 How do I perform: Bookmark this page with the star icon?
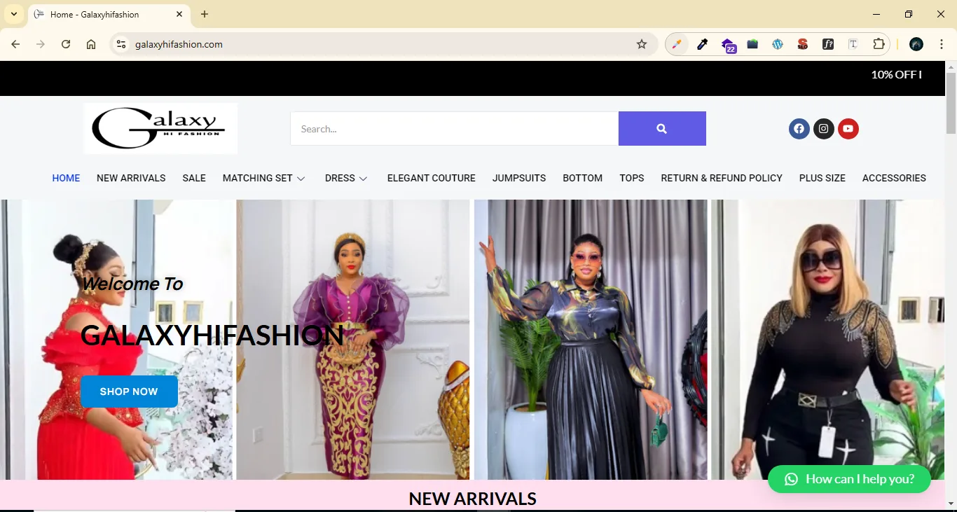pos(641,44)
